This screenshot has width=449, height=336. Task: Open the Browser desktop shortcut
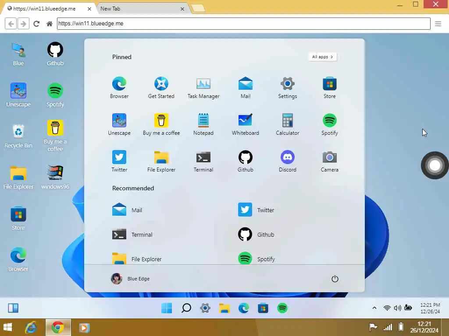pos(18,259)
